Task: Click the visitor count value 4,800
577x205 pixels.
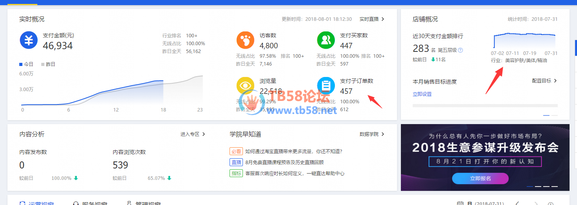Action: point(269,46)
